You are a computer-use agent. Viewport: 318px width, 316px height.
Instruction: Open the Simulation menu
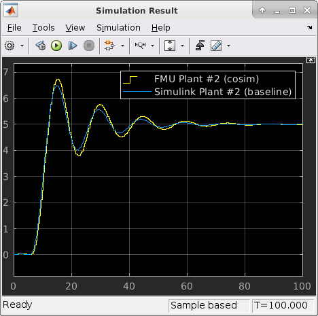[118, 28]
